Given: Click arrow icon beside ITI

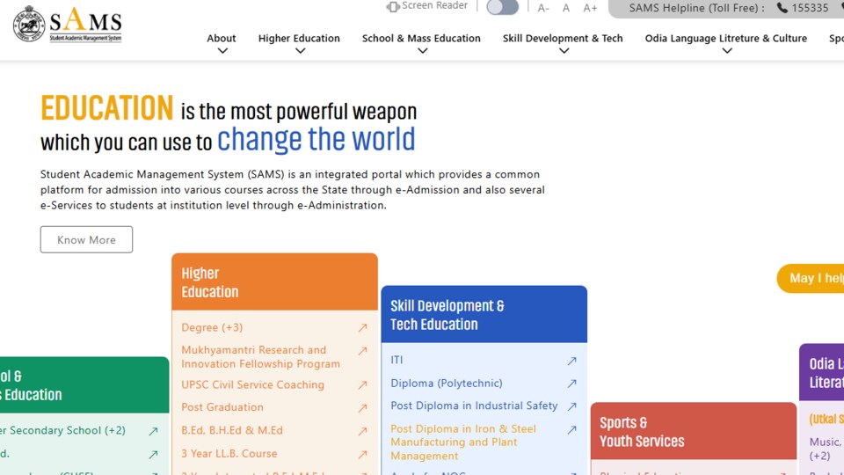Looking at the screenshot, I should 571,361.
